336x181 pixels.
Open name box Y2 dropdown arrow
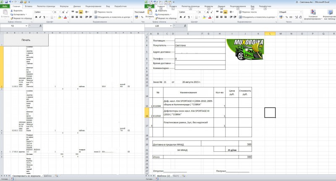[26, 26]
